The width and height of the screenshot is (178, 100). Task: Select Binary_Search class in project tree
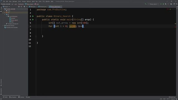(x=14, y=20)
